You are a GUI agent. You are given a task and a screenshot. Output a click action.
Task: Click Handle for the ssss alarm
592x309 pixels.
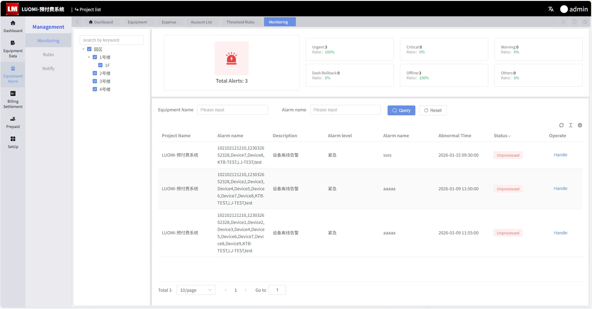pos(560,155)
